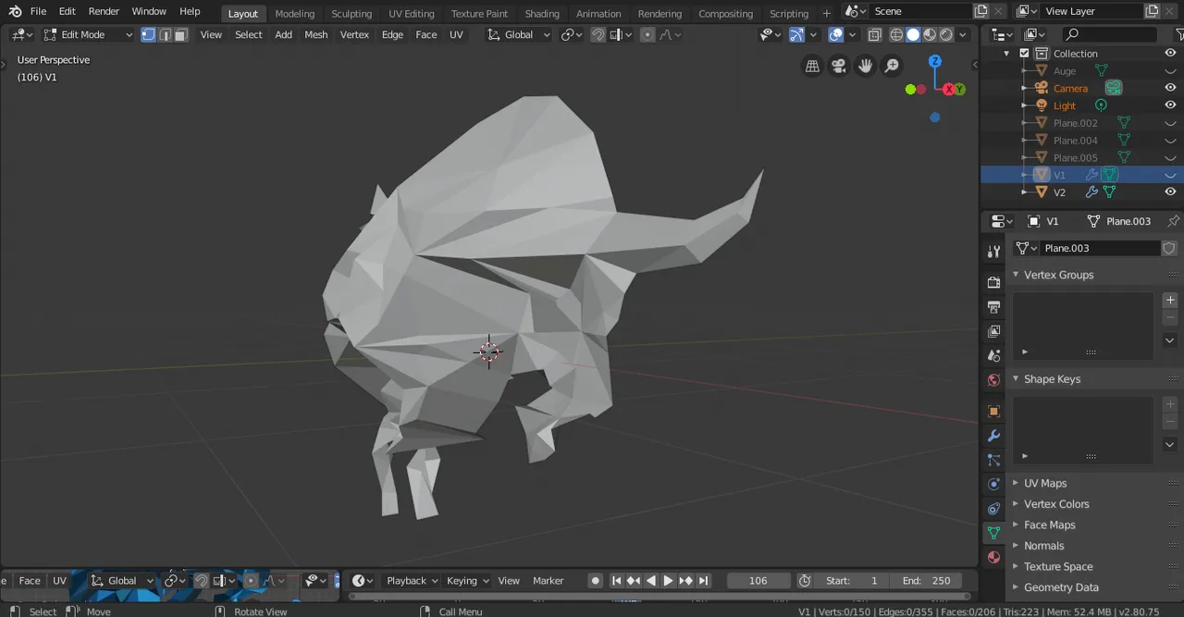Switch to the Sculpting workspace tab
The height and width of the screenshot is (617, 1184).
[x=351, y=13]
